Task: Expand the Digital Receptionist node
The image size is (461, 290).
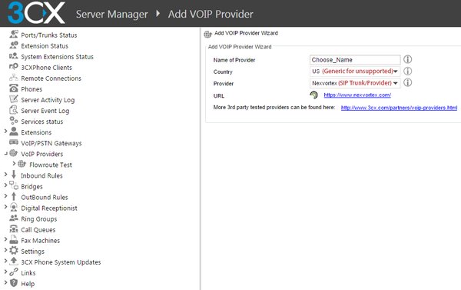Action: point(5,207)
